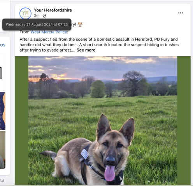193x186 pixels.
Task: Click the dog face emoji in post
Action: point(80,24)
